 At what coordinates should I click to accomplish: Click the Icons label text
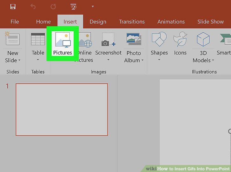pos(180,53)
